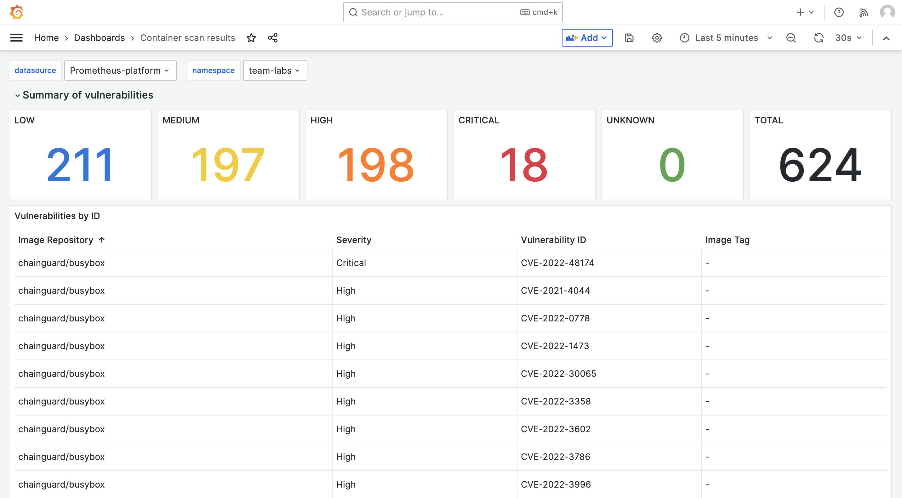Click the namespace variable label

tap(213, 70)
